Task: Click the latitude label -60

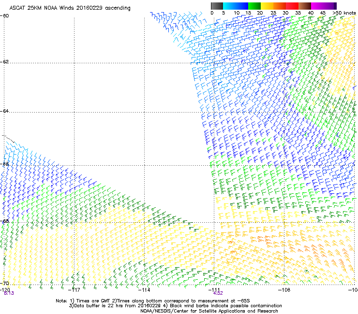Action: tap(4, 16)
